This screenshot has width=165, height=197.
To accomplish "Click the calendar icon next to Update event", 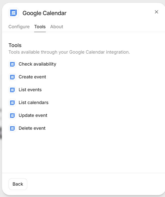I will click(12, 115).
